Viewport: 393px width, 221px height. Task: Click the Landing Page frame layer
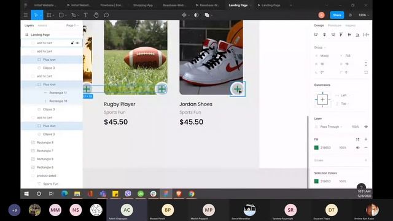40,34
